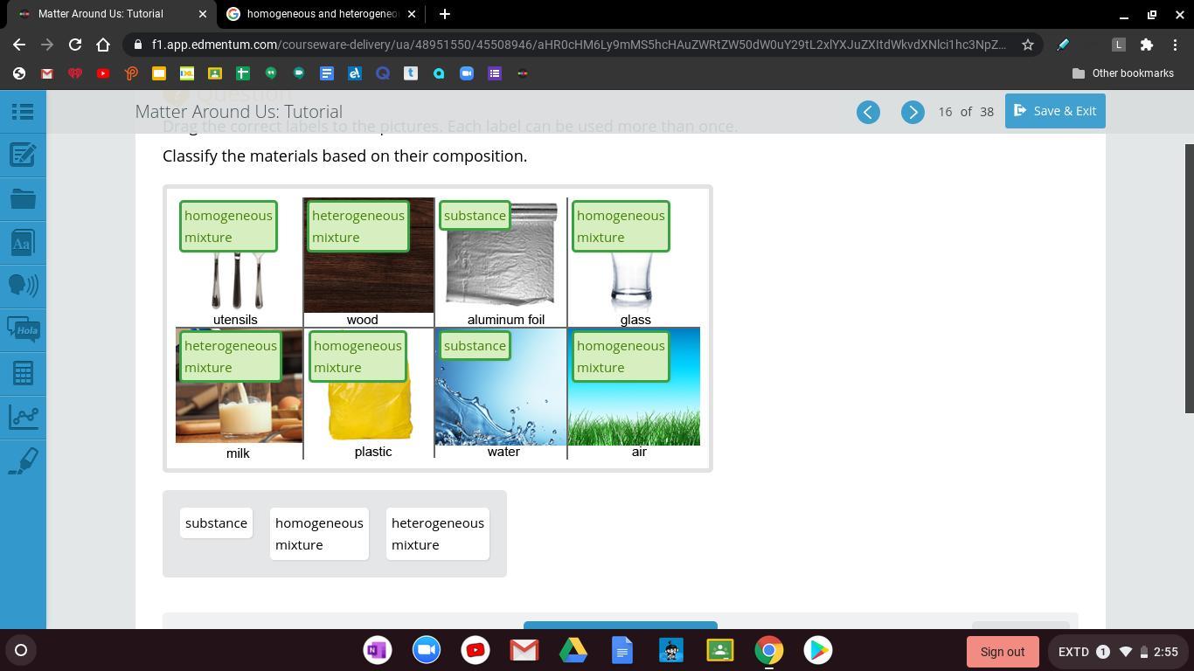Image resolution: width=1194 pixels, height=671 pixels.
Task: Open the L extension icon
Action: tap(1118, 45)
